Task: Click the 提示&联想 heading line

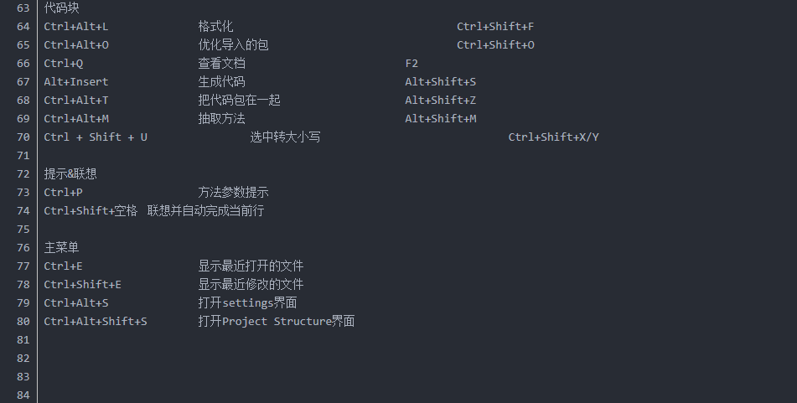Action: (70, 173)
